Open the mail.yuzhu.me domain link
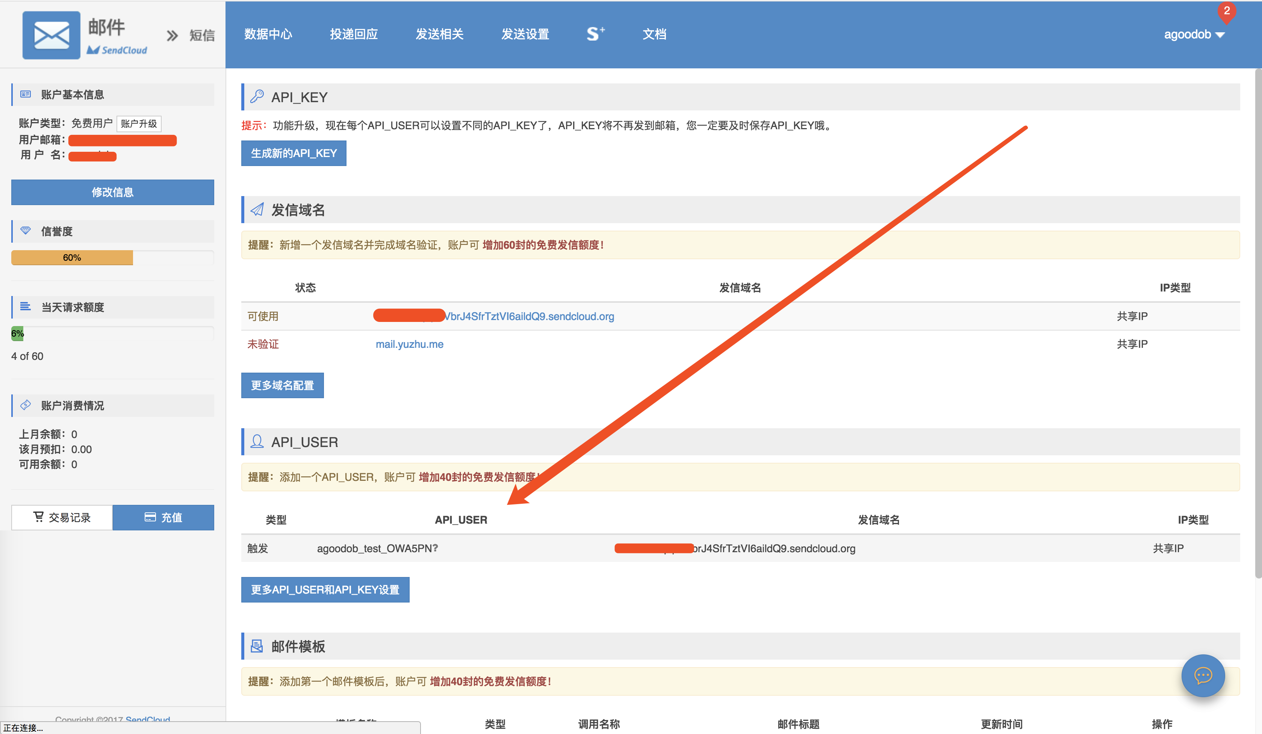The height and width of the screenshot is (734, 1262). coord(409,344)
